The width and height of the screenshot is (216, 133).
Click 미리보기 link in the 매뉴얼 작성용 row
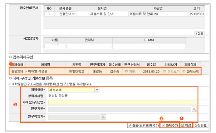click(172, 72)
